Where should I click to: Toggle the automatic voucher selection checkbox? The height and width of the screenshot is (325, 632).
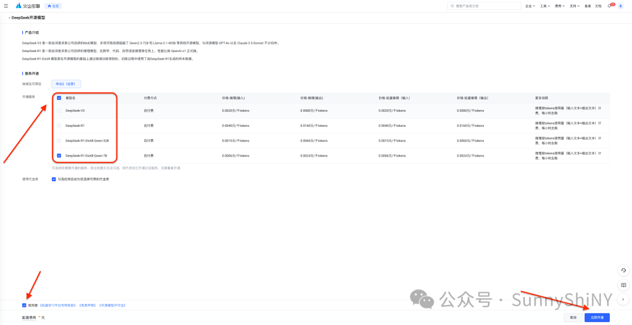tap(54, 179)
